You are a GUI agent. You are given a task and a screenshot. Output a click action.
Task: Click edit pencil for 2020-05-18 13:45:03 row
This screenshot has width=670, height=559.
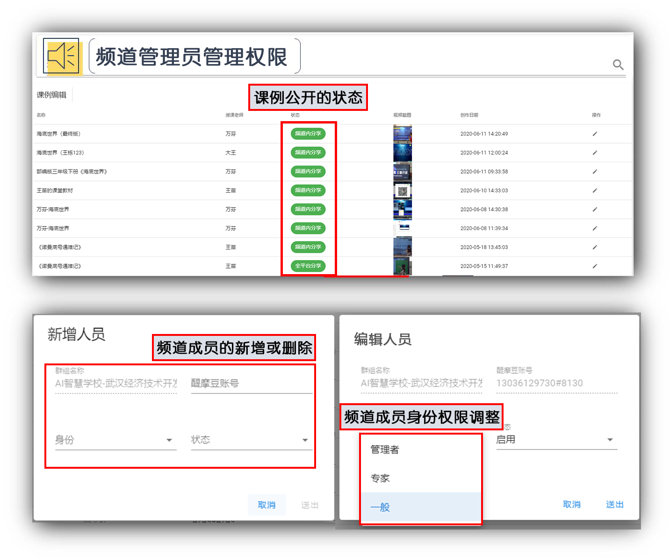click(x=595, y=247)
